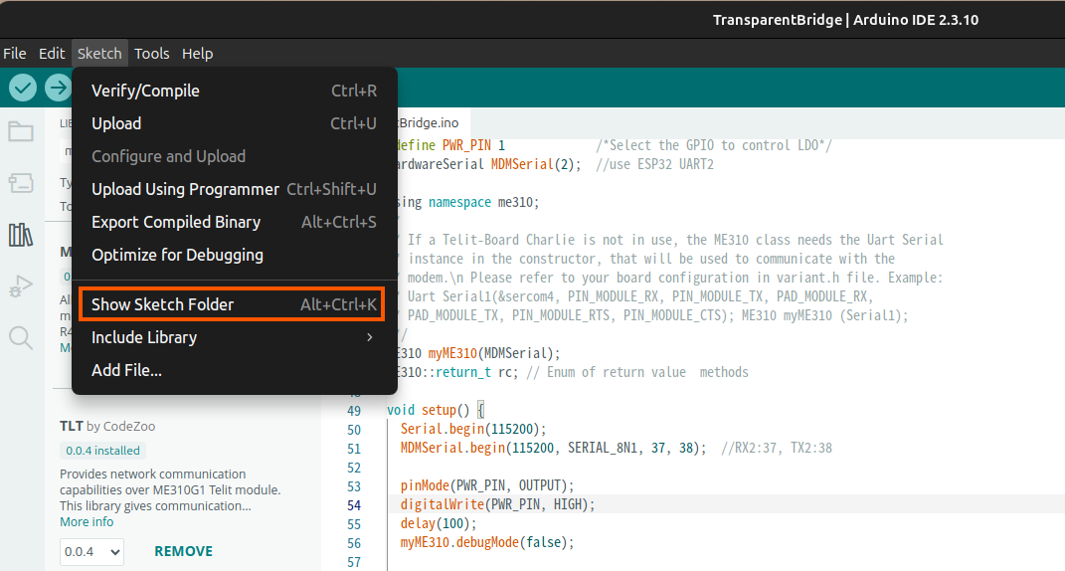
Task: Open the File menu
Action: pos(14,54)
